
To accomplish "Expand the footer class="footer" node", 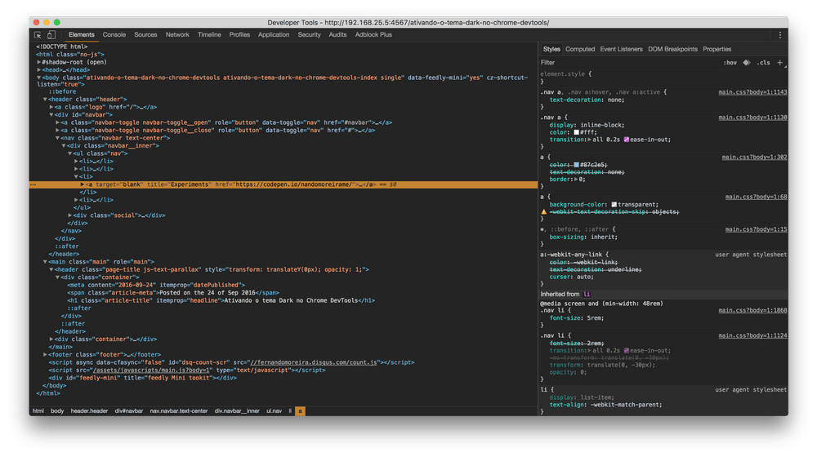I will (45, 354).
